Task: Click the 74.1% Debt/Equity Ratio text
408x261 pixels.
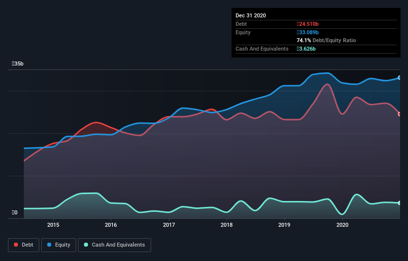Action: click(x=326, y=40)
